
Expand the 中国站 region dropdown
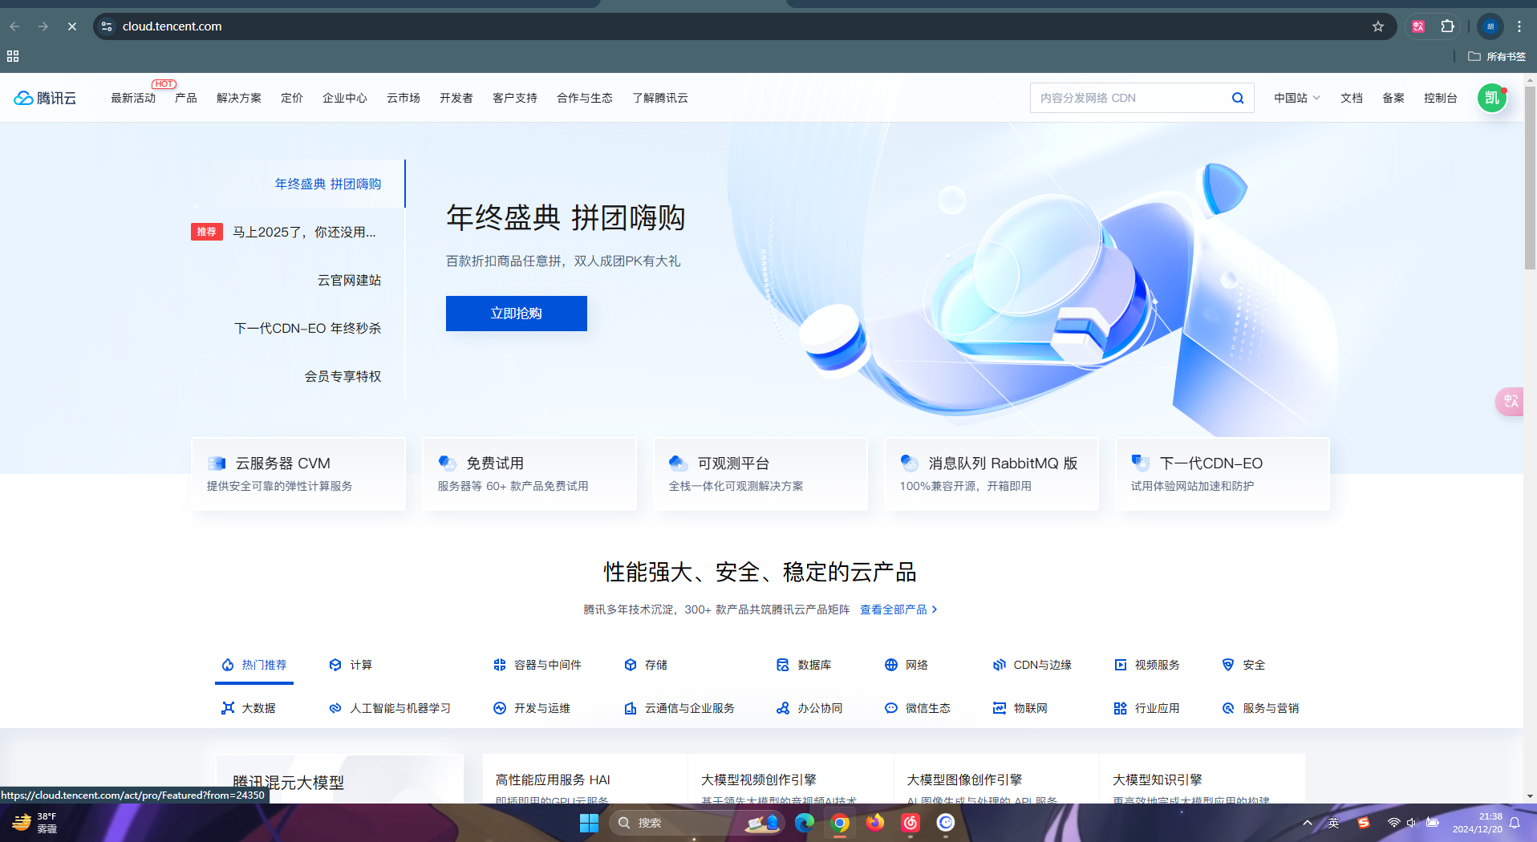1297,98
